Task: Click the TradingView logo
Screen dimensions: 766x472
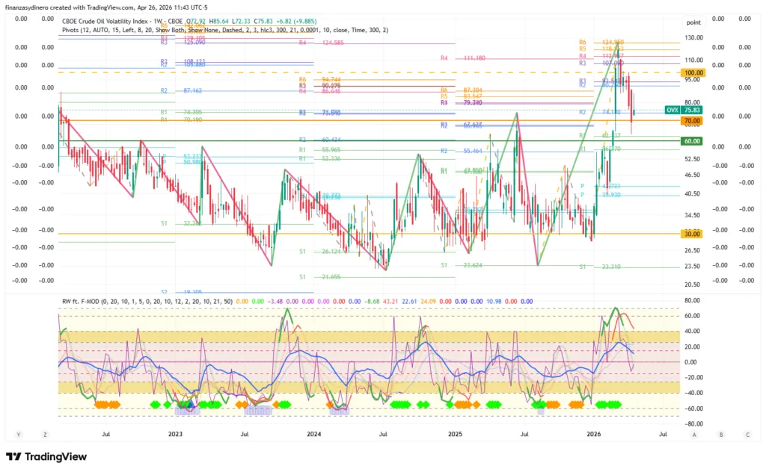Action: point(46,456)
